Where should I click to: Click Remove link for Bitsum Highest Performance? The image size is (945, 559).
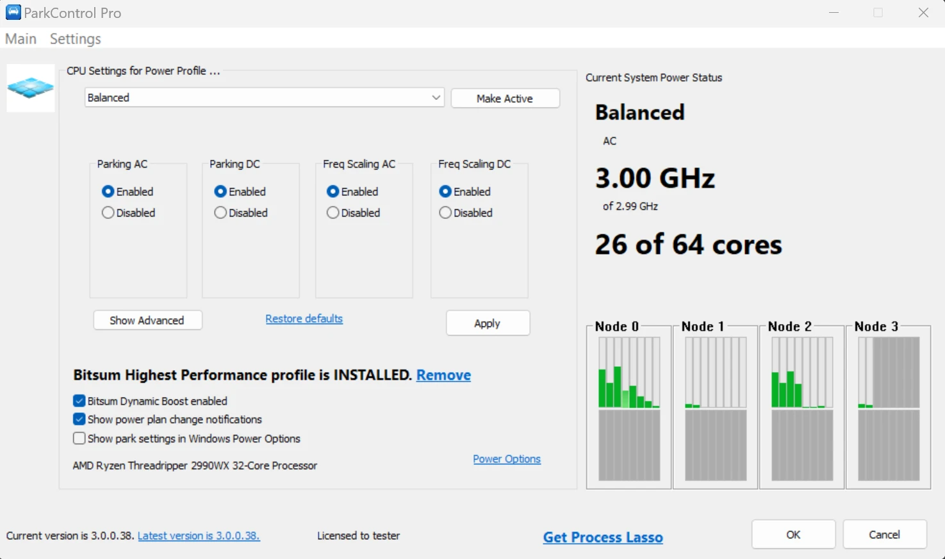tap(443, 375)
